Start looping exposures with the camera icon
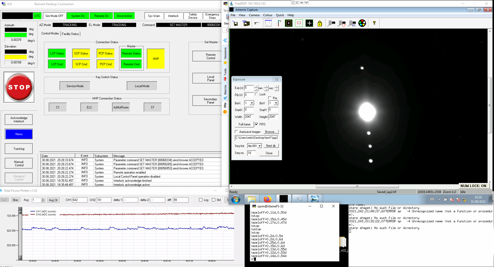This screenshot has width=494, height=267. pos(342,23)
